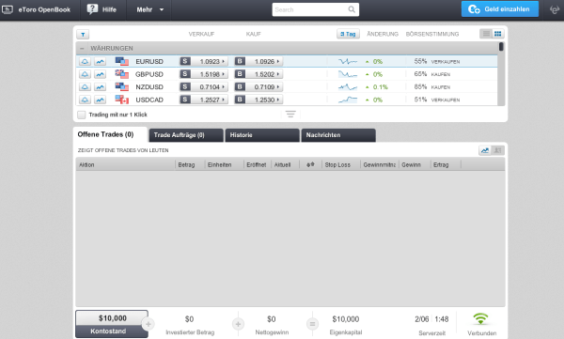Click into the Search input field
Screen dimensions: 564x339
pos(309,9)
